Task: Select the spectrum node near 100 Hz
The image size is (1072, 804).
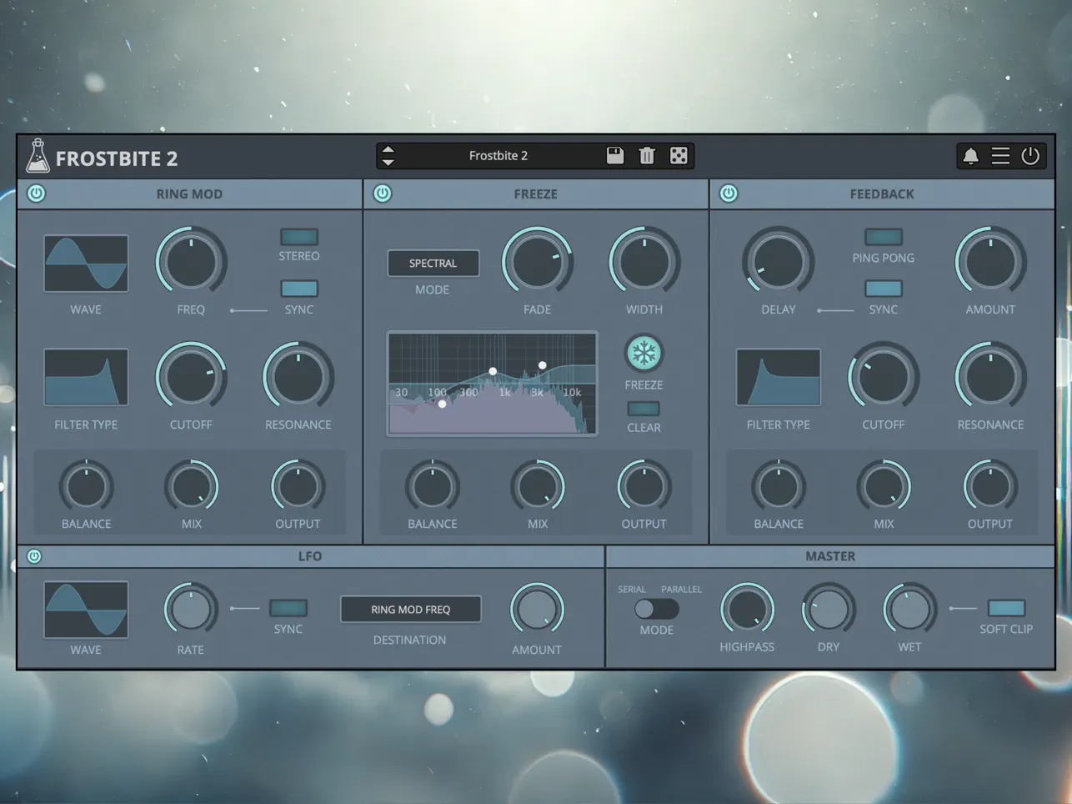Action: point(442,404)
